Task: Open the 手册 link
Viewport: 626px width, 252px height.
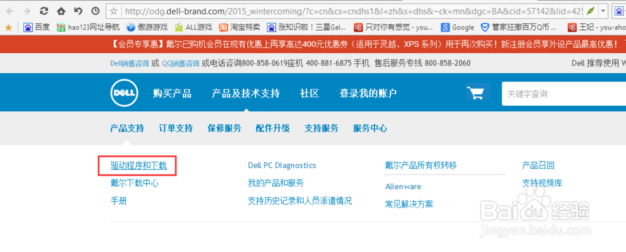Action: [x=118, y=201]
